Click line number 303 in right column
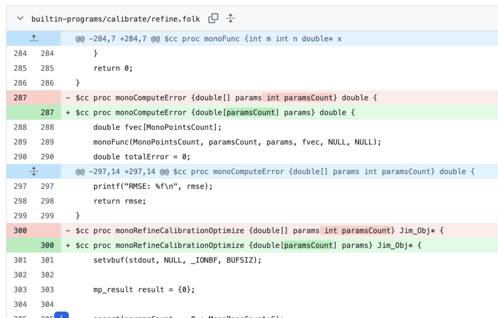The height and width of the screenshot is (318, 498). pyautogui.click(x=47, y=289)
